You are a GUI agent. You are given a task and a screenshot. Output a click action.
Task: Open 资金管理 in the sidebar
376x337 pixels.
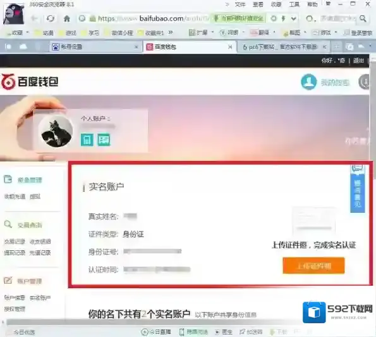coord(30,180)
